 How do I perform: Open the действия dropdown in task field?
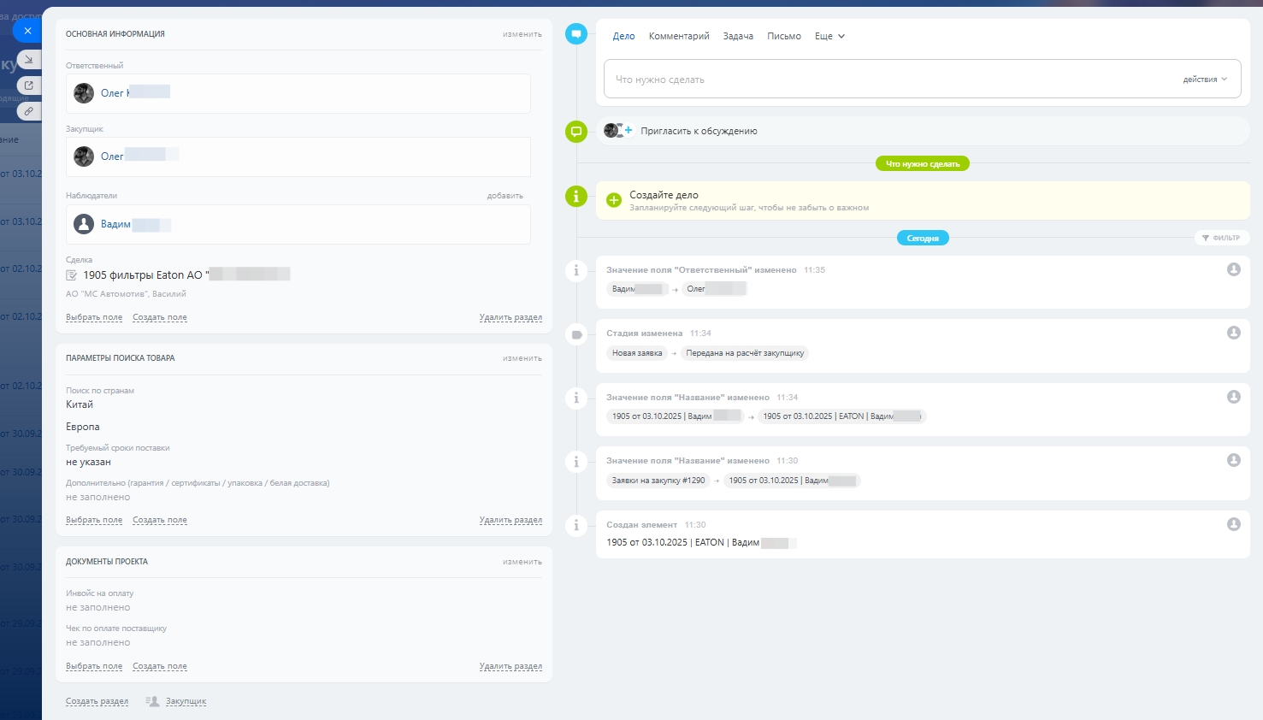(1205, 80)
